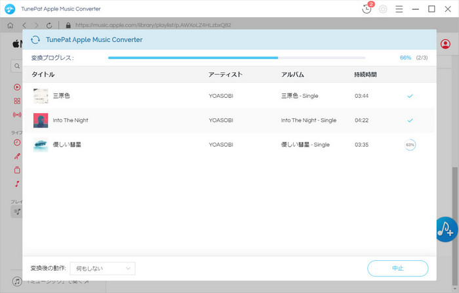The image size is (459, 293).
Task: Click the アルバム column header
Action: click(x=292, y=74)
